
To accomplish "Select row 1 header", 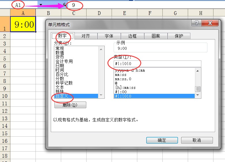I will pyautogui.click(x=5, y=24).
